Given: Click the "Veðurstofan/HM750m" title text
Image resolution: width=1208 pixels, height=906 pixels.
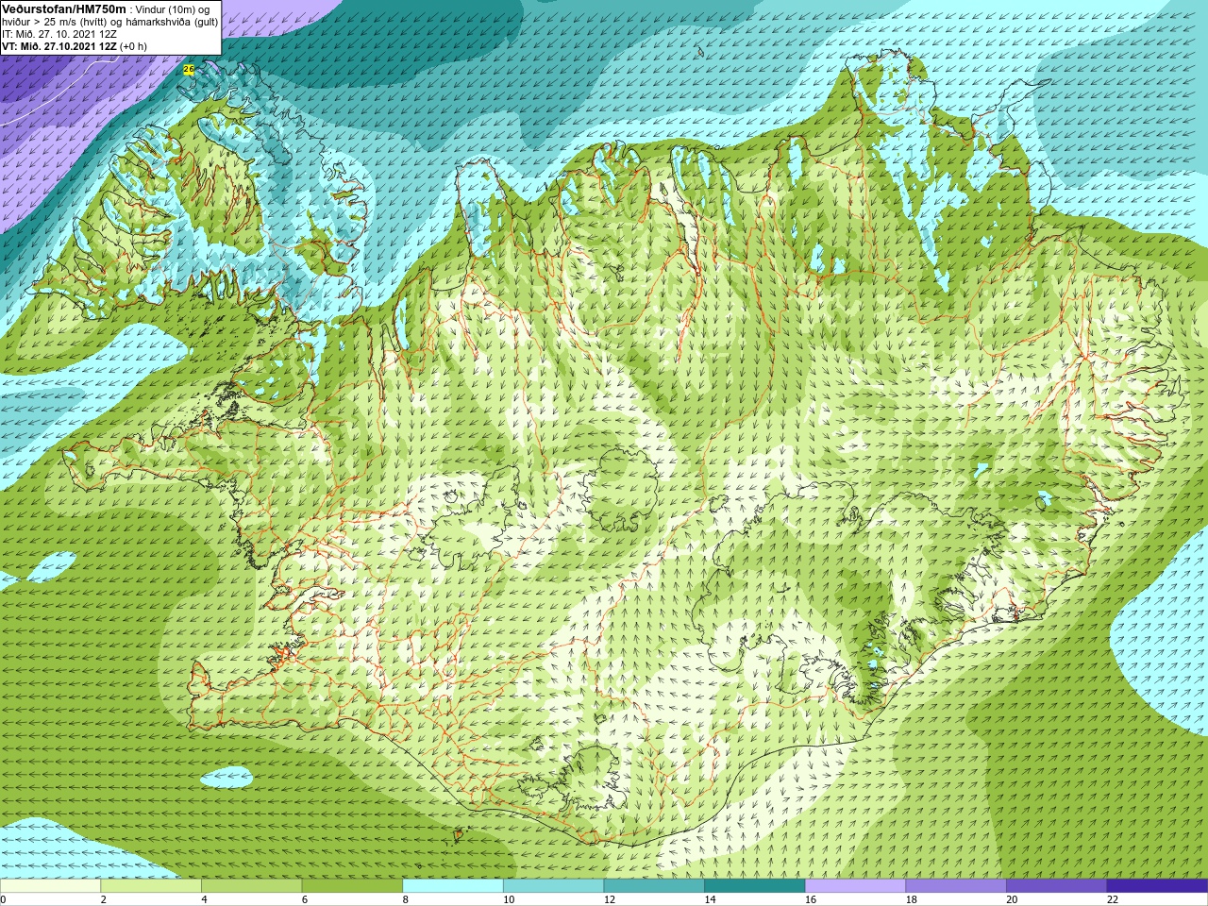Looking at the screenshot, I should click(64, 8).
